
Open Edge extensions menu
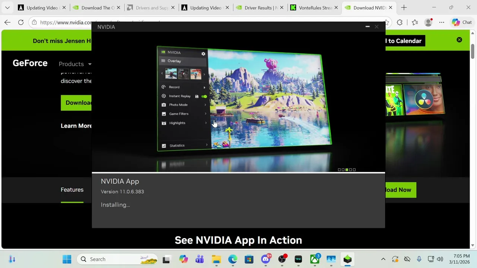399,22
